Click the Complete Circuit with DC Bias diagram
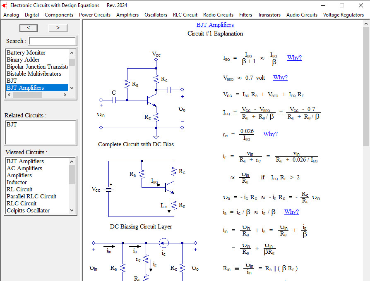Viewport: 370px width, 281px height. [x=142, y=95]
